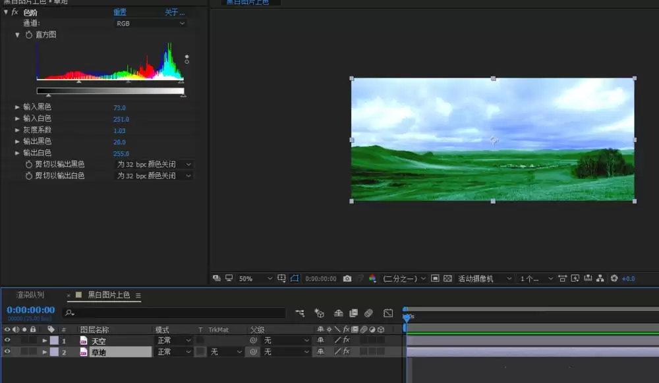The height and width of the screenshot is (383, 659).
Task: Click the reset exposure icon
Action: [x=614, y=278]
